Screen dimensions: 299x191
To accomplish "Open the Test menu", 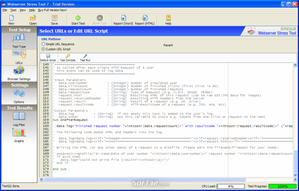I will click(x=14, y=10).
